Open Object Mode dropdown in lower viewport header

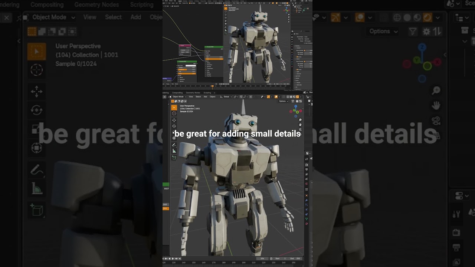click(178, 97)
